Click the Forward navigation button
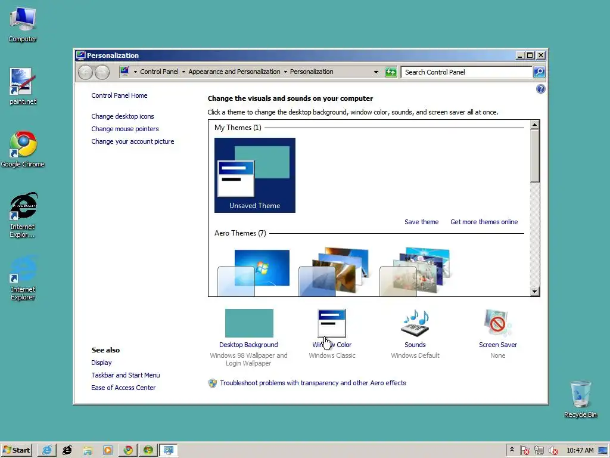Screen dimensions: 610x458 point(102,72)
